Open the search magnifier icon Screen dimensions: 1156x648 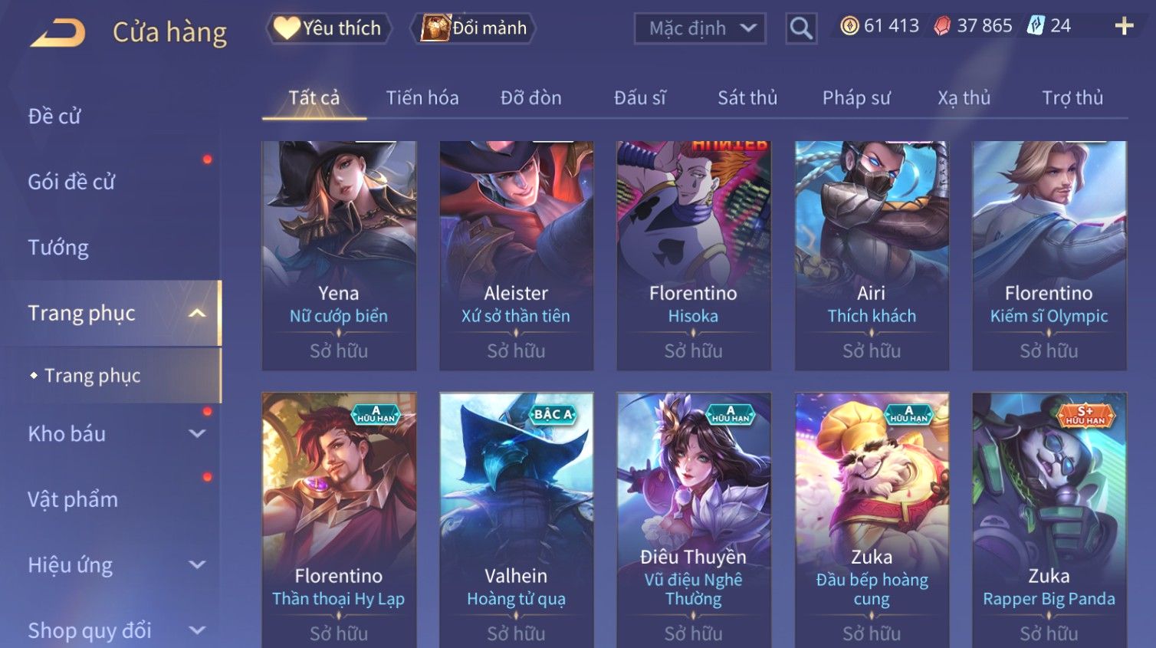click(801, 28)
